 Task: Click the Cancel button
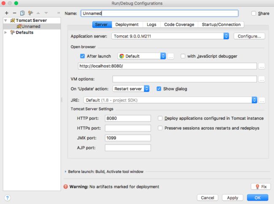(207, 198)
